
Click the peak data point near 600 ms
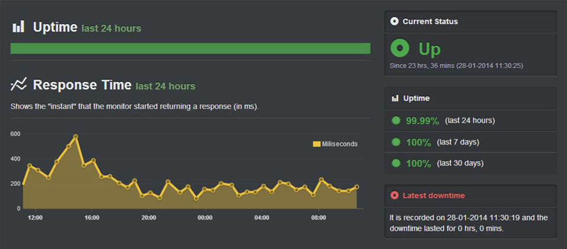point(76,137)
